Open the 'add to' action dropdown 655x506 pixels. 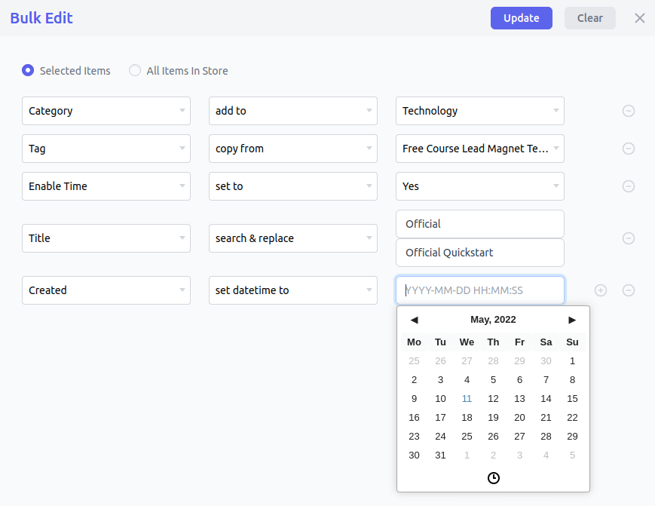[x=293, y=111]
